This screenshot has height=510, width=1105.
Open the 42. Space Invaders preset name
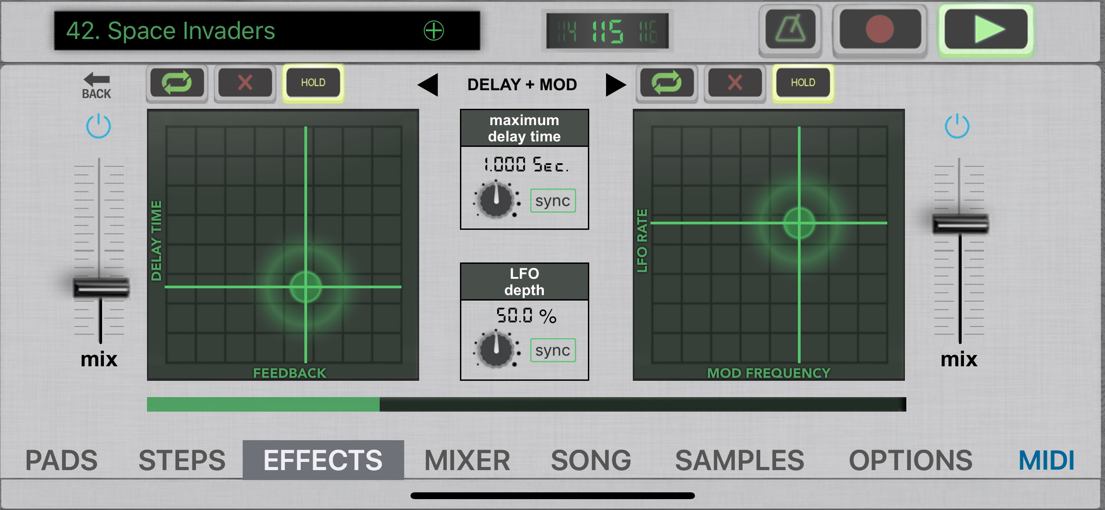coord(171,31)
